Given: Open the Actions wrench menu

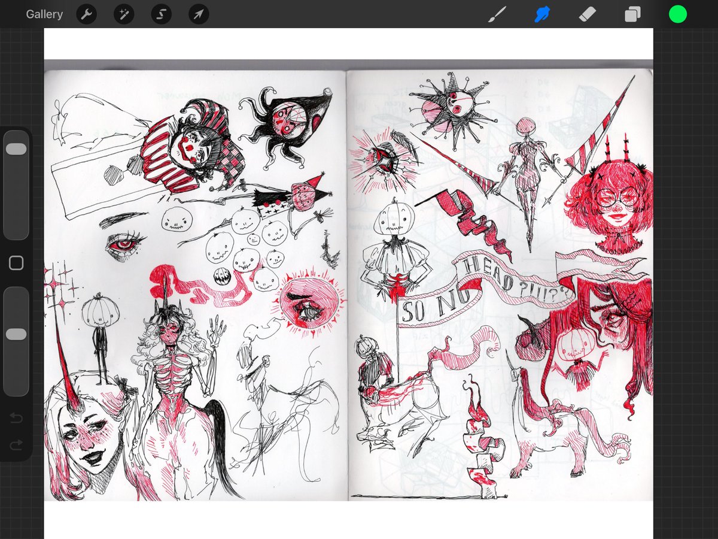Looking at the screenshot, I should 87,14.
